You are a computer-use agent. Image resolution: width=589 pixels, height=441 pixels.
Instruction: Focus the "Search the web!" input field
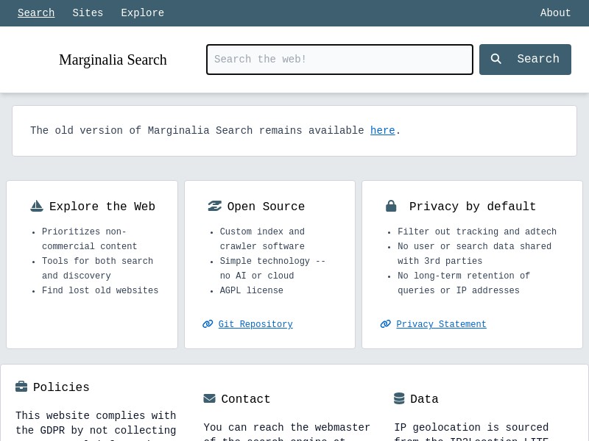[x=339, y=60]
